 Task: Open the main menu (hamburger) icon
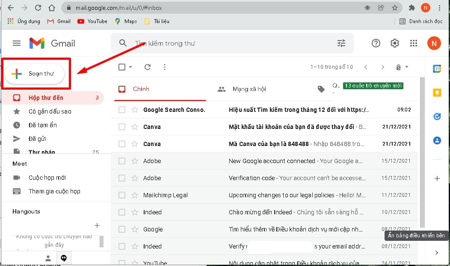tap(16, 43)
